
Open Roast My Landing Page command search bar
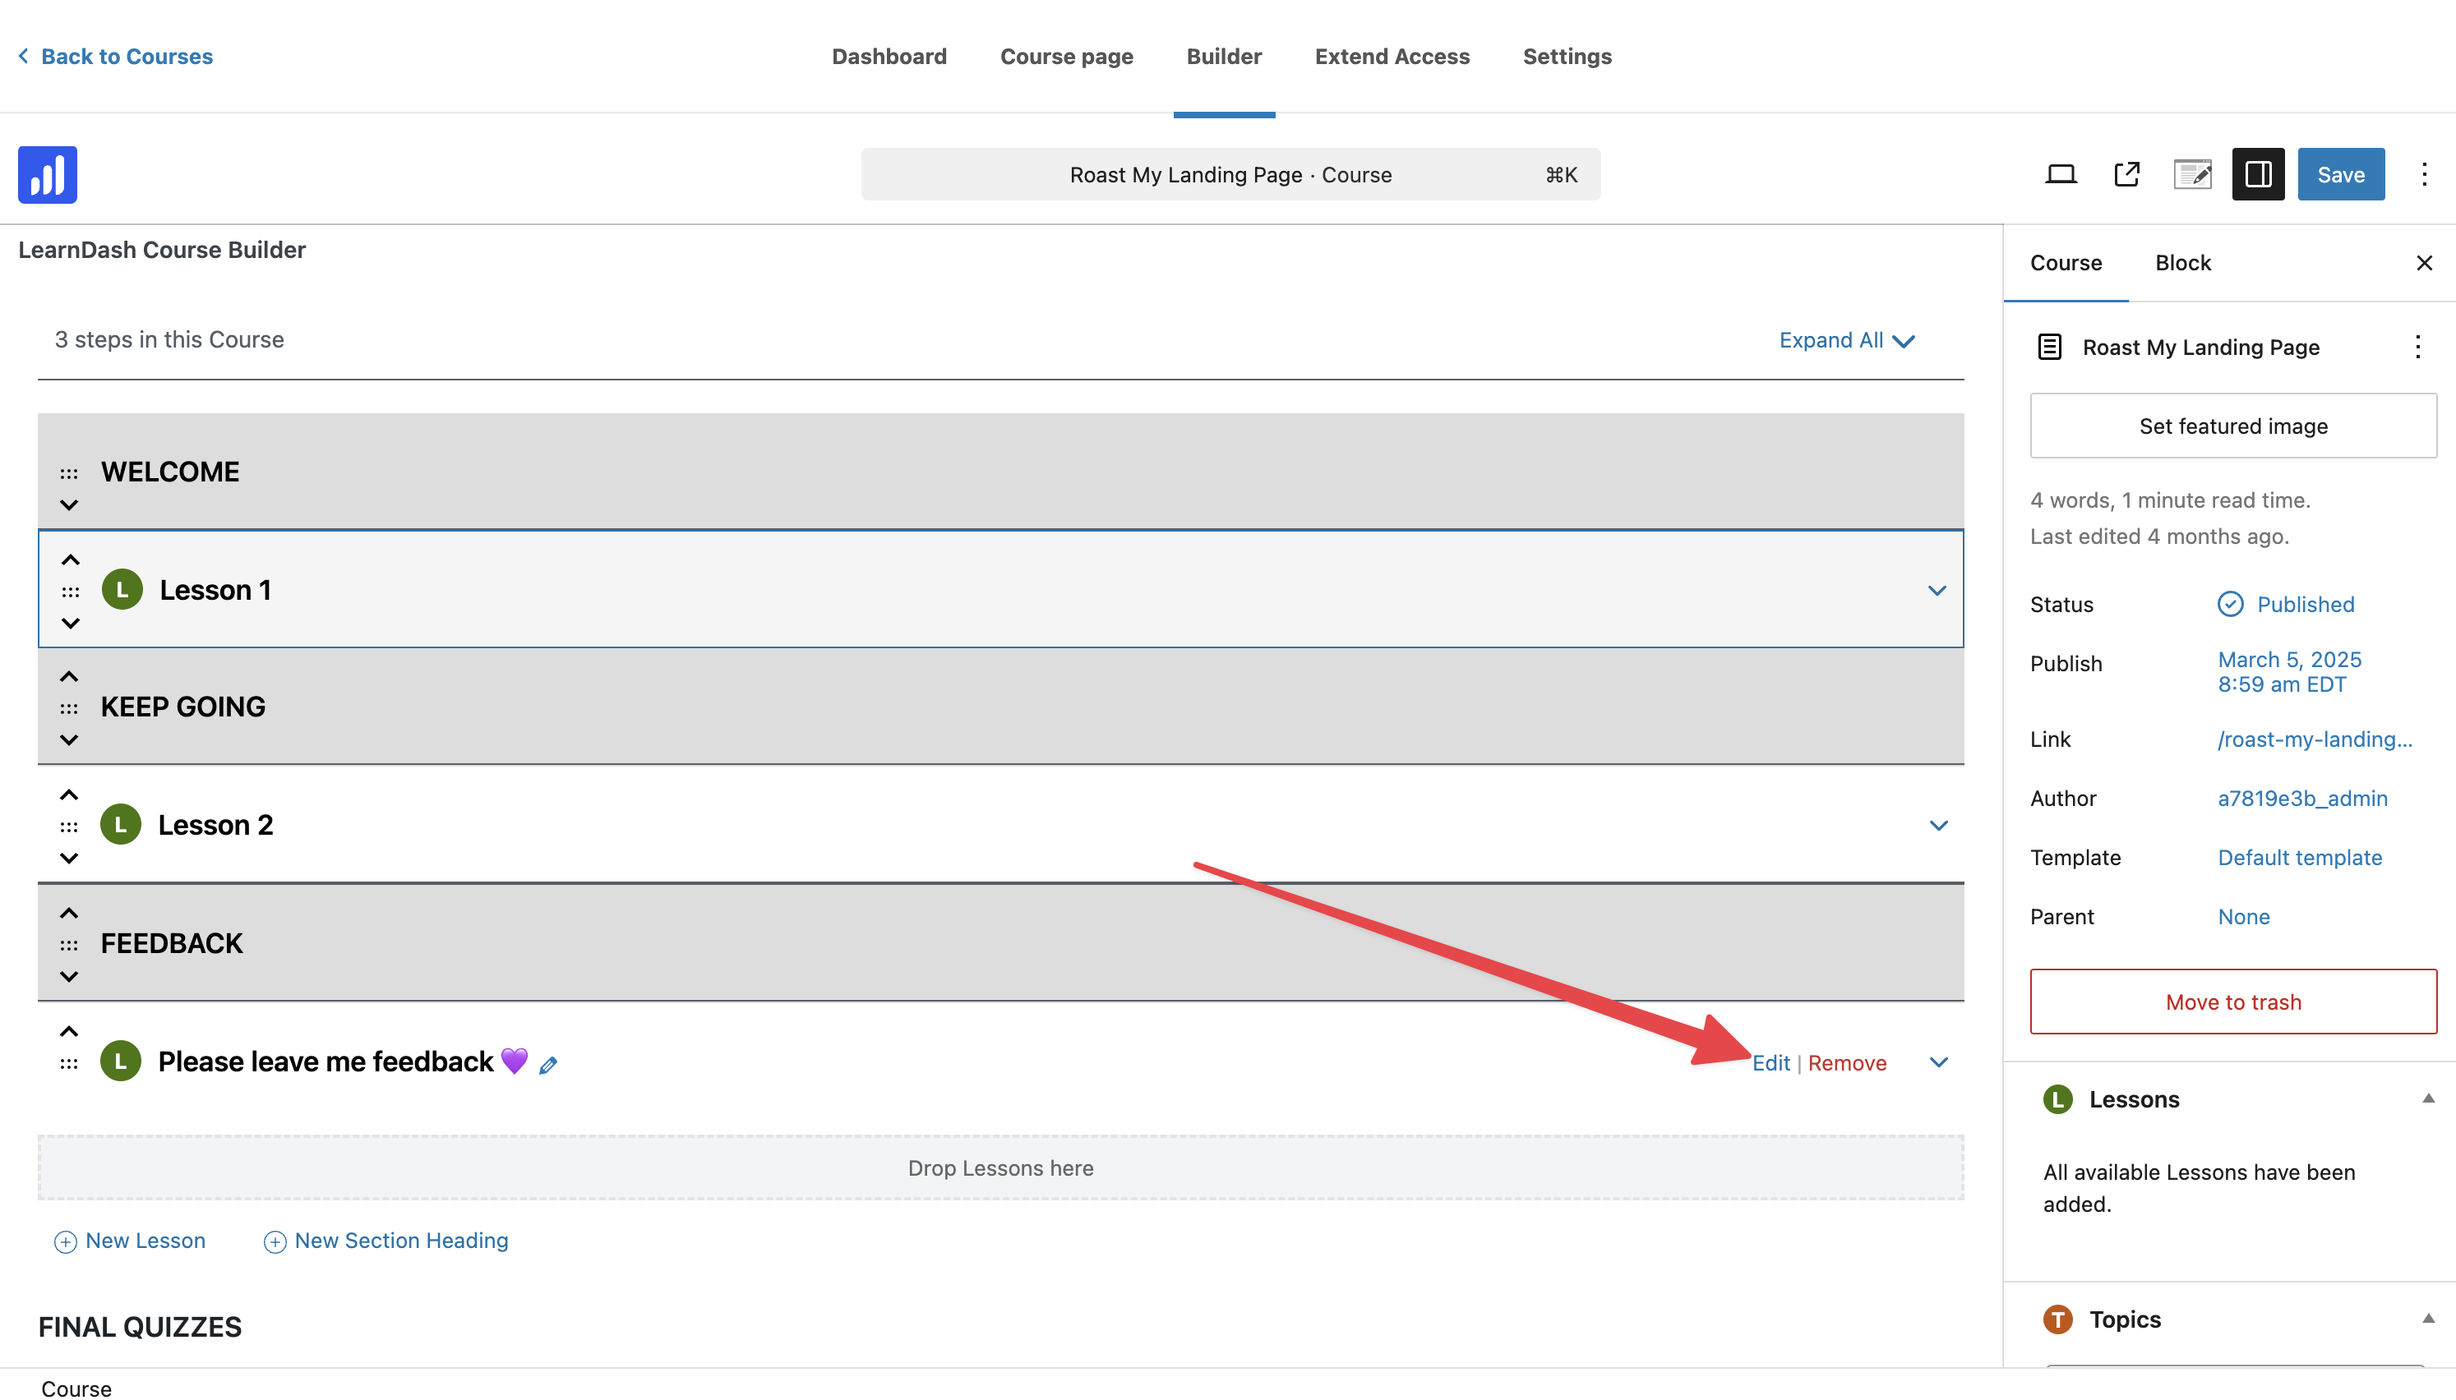[1231, 174]
